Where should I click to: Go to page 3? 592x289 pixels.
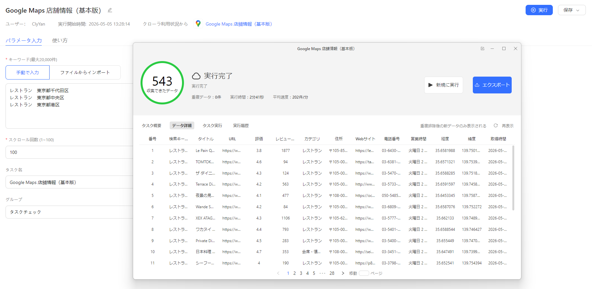click(x=301, y=273)
